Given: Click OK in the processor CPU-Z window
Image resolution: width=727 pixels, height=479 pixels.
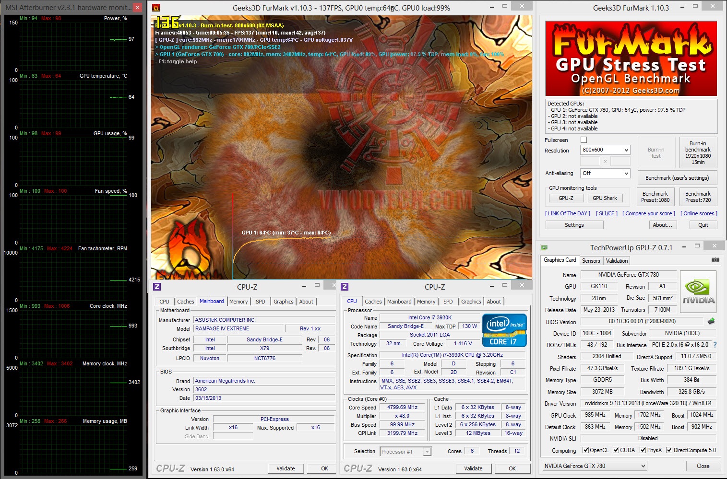Looking at the screenshot, I should pos(512,468).
